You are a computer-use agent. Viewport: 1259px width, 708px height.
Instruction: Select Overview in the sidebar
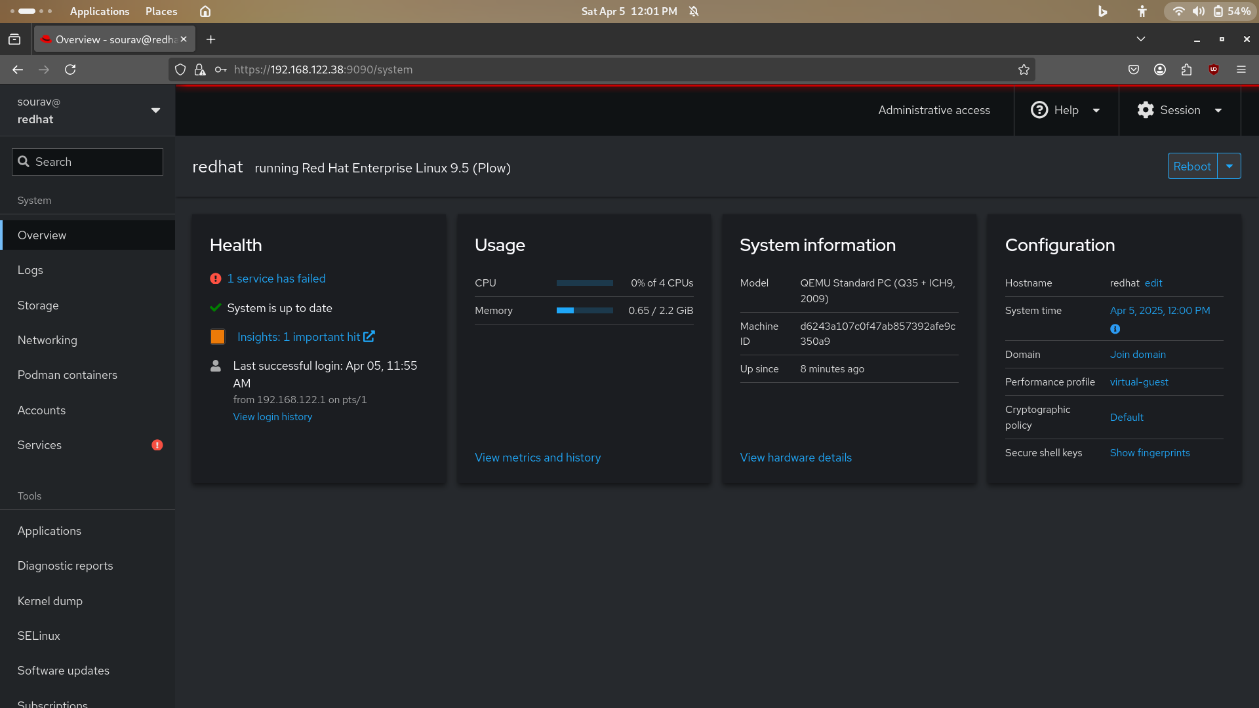[88, 235]
